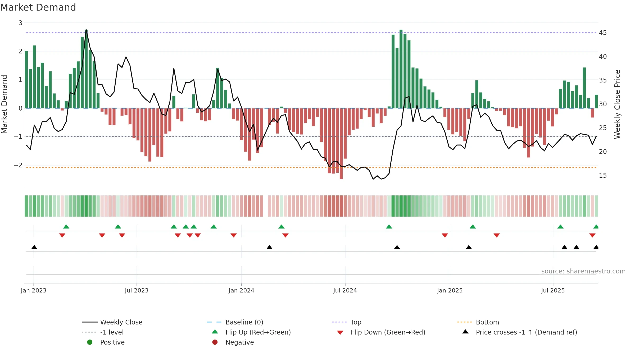Click the Jul 2025 x-axis label
The height and width of the screenshot is (357, 635).
pyautogui.click(x=553, y=291)
